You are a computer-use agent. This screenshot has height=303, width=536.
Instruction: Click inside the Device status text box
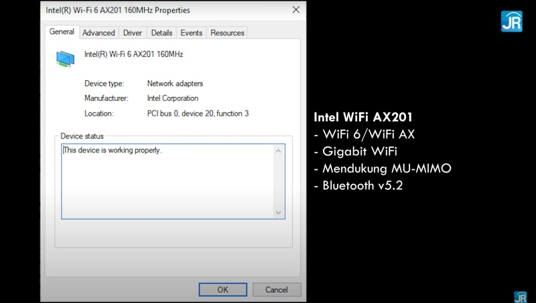(167, 181)
